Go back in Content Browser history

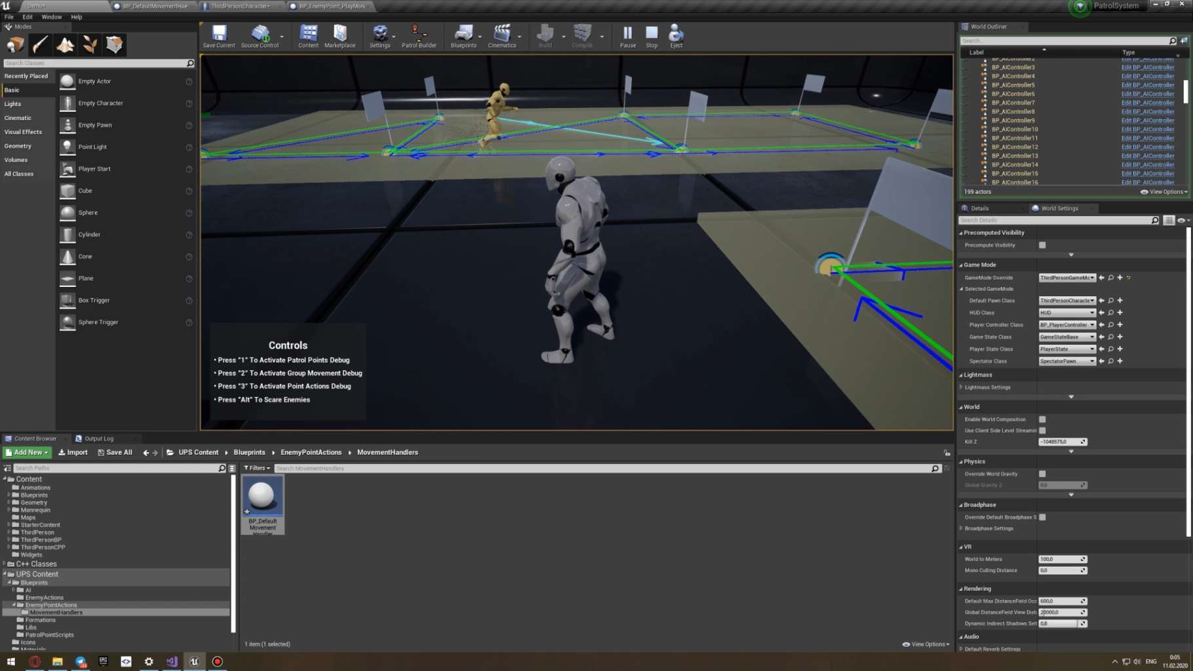[x=146, y=453]
